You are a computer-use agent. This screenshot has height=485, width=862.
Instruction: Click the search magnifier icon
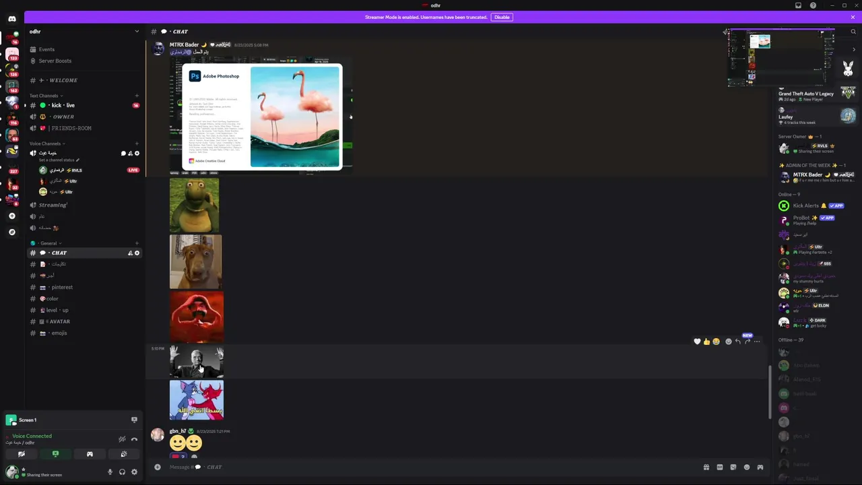(853, 32)
